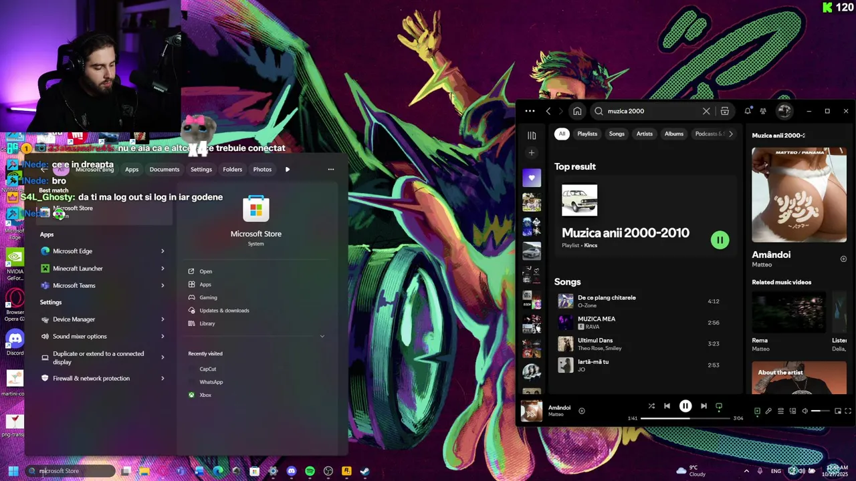856x481 pixels.
Task: Open OBS Studio from the taskbar
Action: coord(328,471)
